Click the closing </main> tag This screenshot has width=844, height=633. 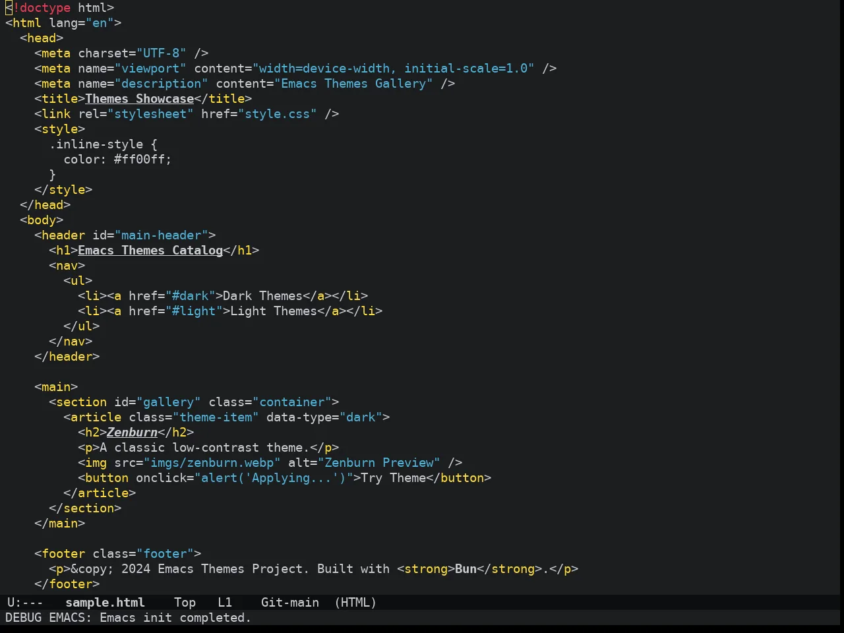60,524
